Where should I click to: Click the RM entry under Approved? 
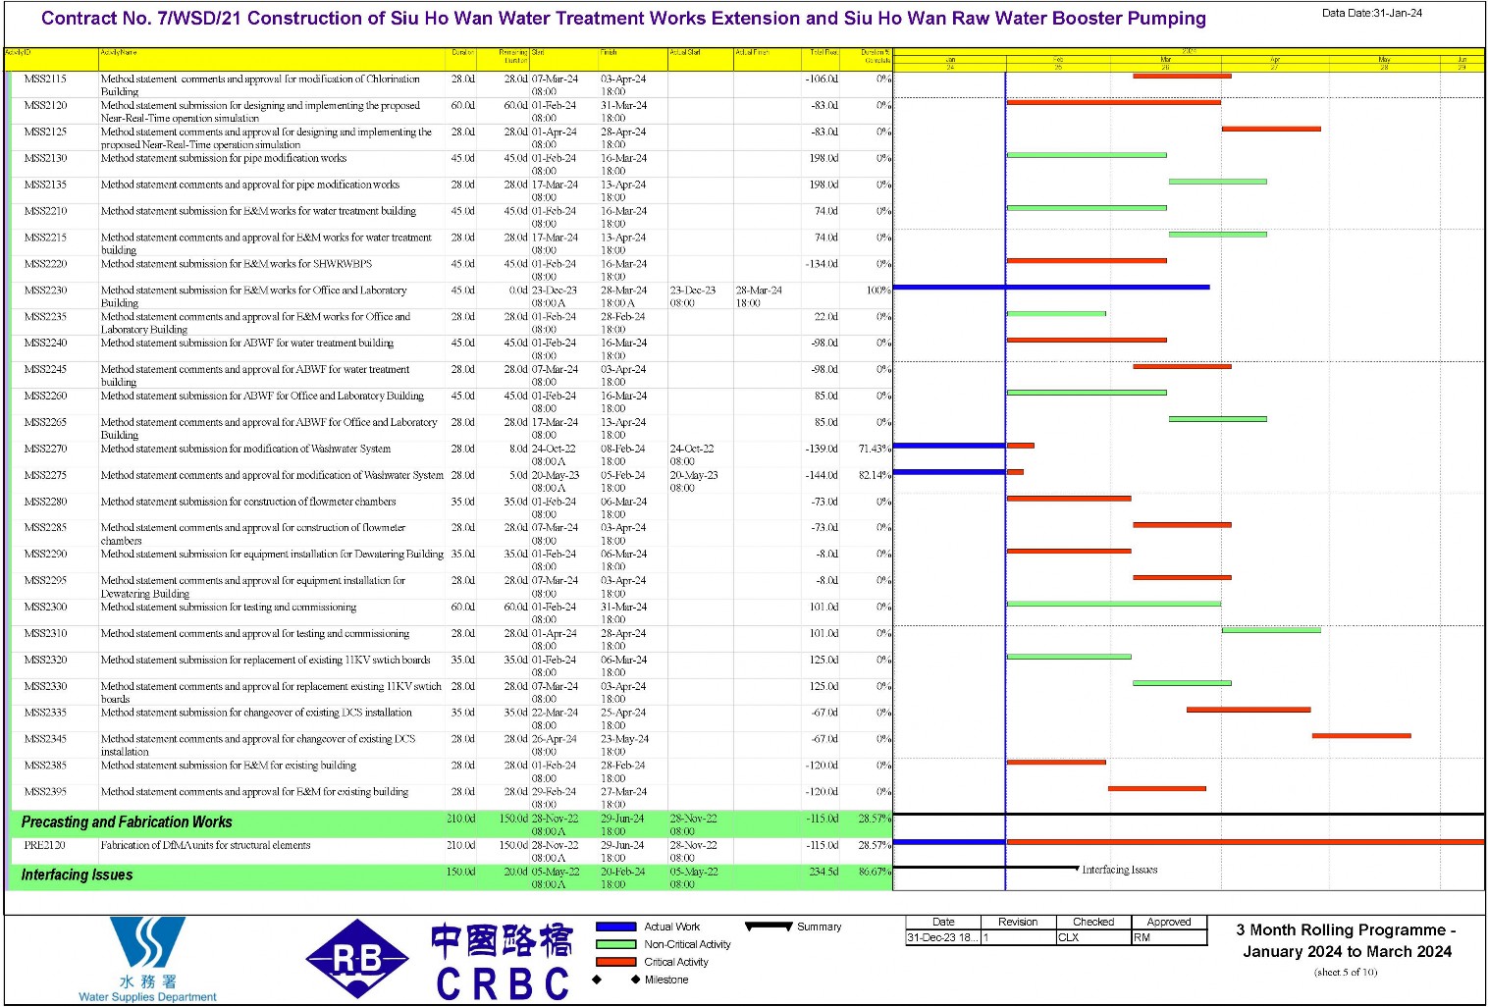coord(1142,937)
